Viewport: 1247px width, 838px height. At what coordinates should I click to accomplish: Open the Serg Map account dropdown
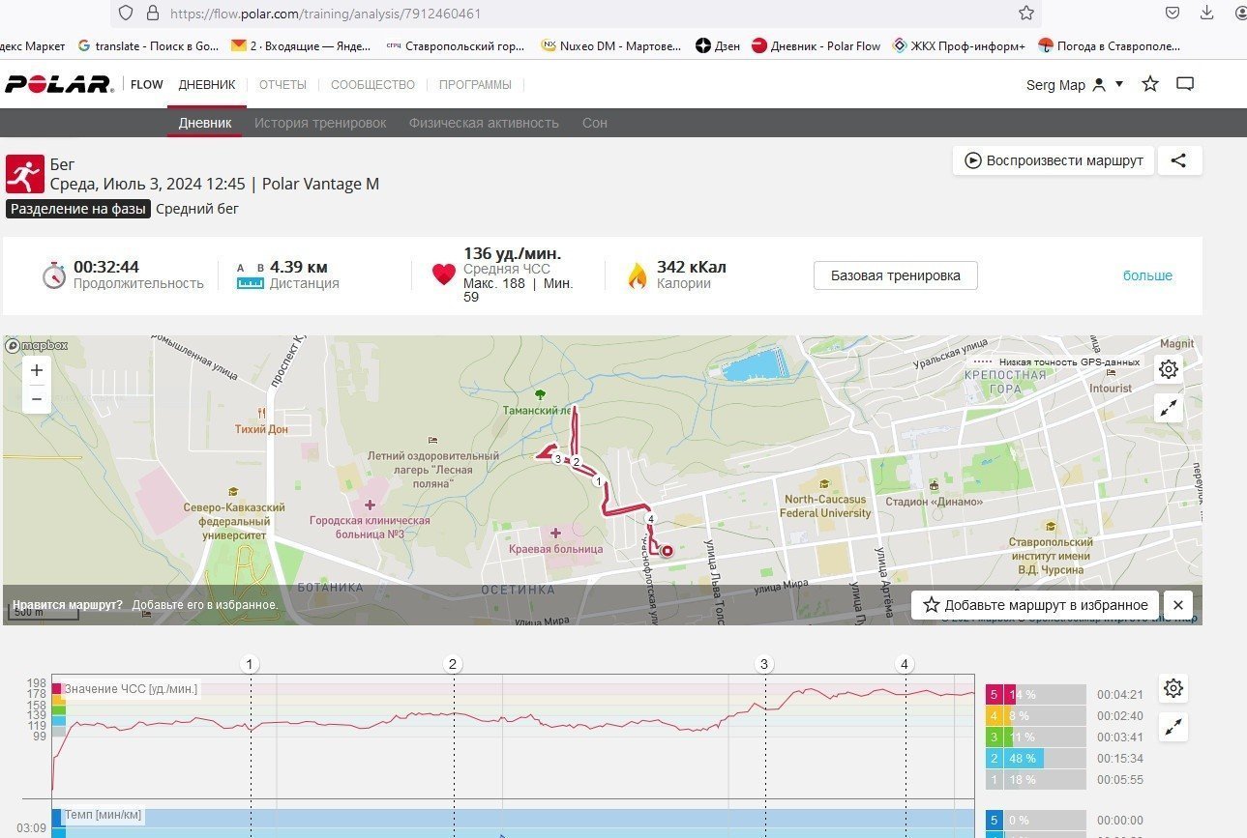(1074, 85)
